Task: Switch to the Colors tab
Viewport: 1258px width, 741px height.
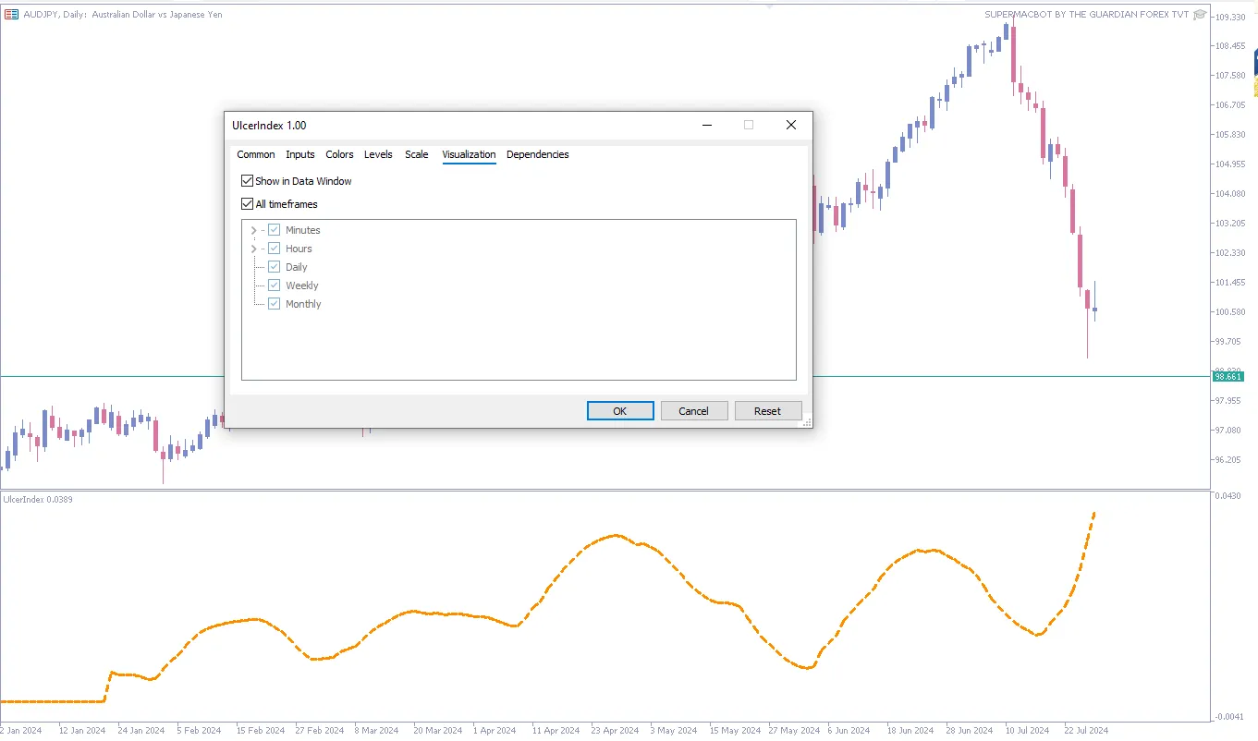Action: click(339, 154)
